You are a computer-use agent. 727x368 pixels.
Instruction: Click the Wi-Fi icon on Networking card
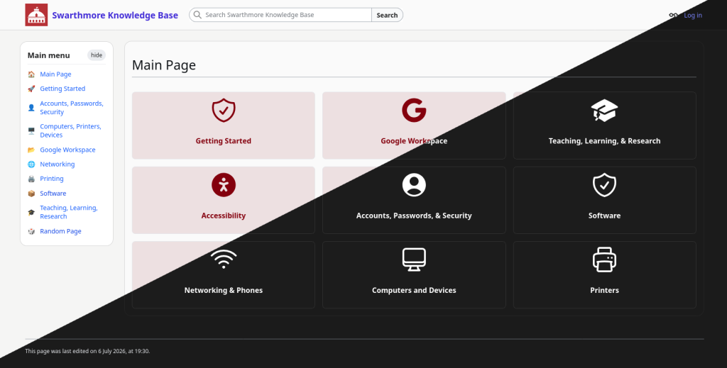(x=224, y=260)
